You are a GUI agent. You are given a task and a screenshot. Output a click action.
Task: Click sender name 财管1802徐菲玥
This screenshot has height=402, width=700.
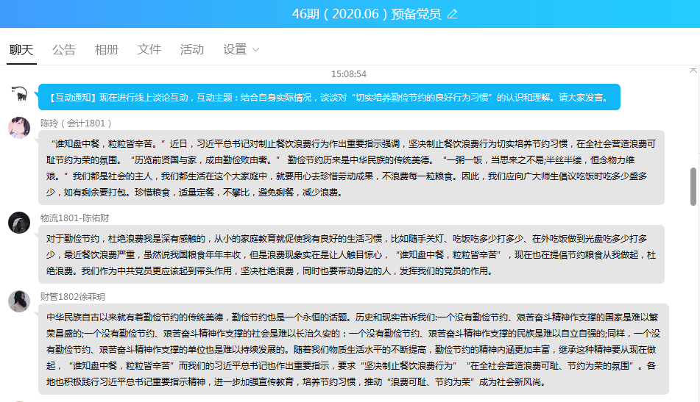[73, 296]
